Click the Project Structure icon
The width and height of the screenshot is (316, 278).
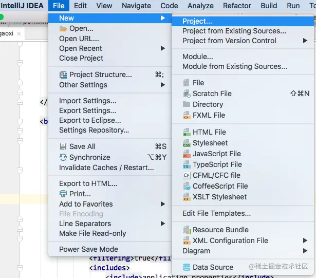[63, 75]
